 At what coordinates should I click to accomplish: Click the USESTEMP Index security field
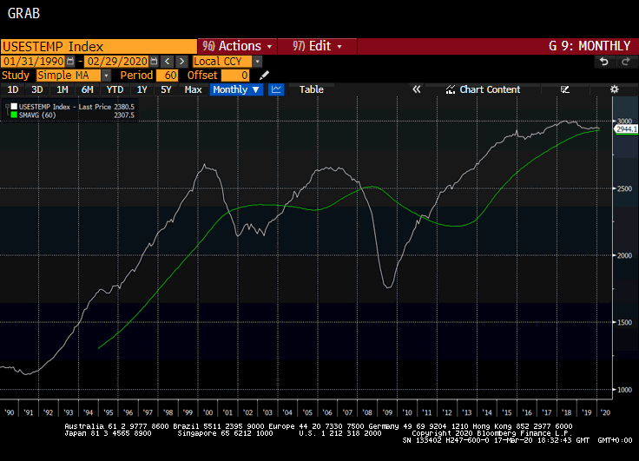99,47
